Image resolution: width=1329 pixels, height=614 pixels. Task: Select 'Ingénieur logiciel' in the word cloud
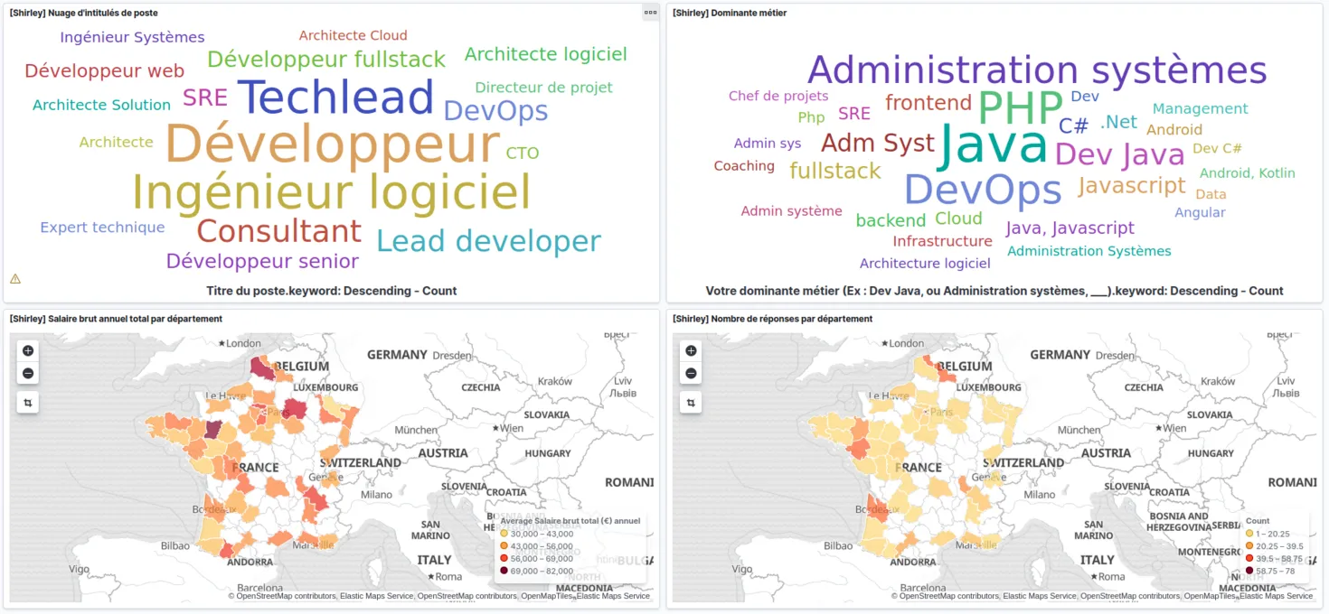[x=330, y=191]
